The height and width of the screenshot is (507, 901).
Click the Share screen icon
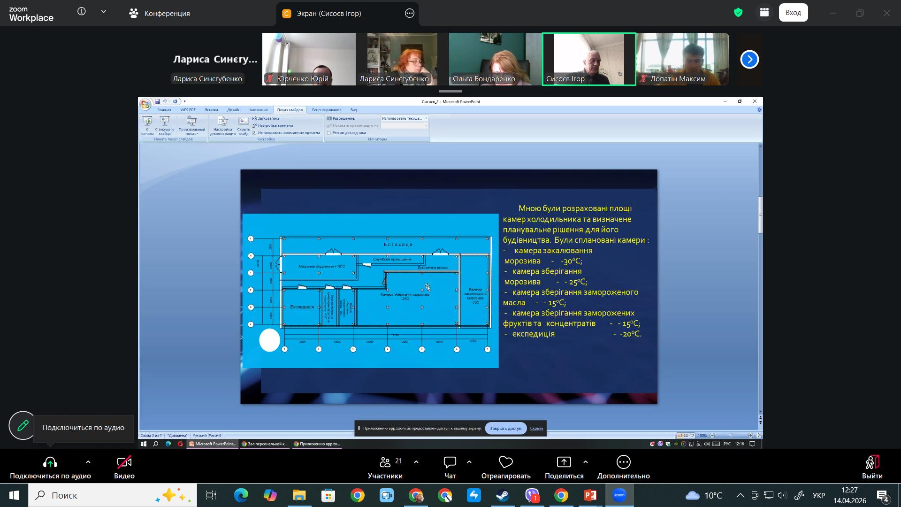click(x=564, y=463)
